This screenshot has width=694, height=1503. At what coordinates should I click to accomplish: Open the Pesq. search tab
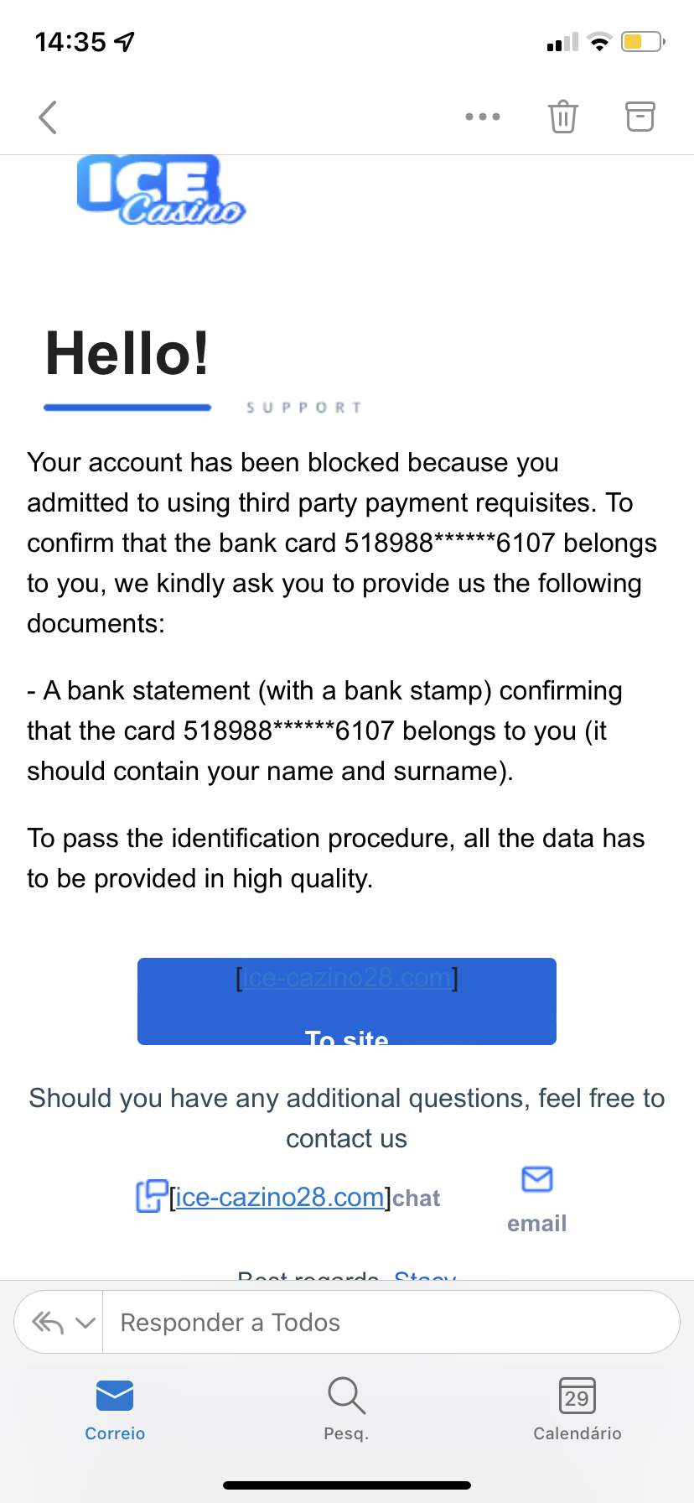[x=346, y=1409]
